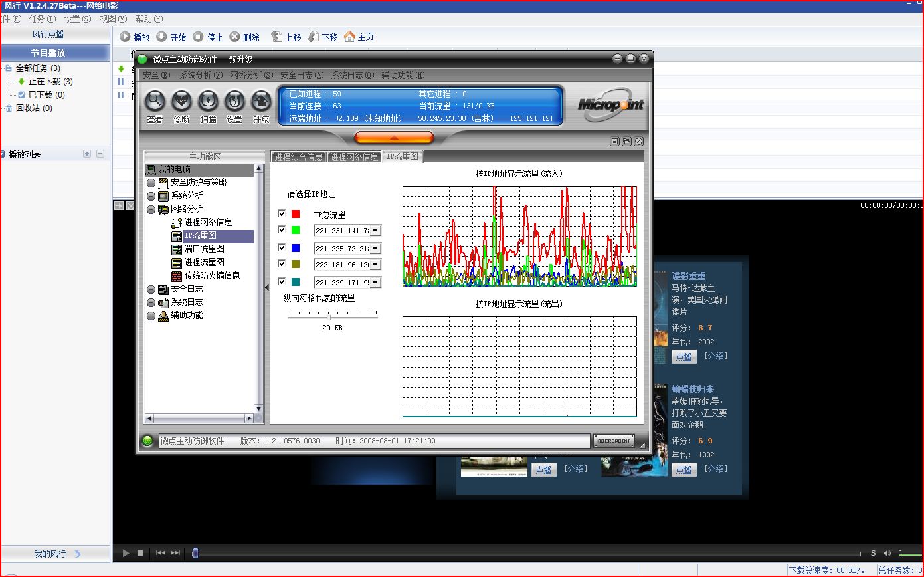Screen dimensions: 924x577
Task: Click the previous track button in player
Action: [161, 553]
